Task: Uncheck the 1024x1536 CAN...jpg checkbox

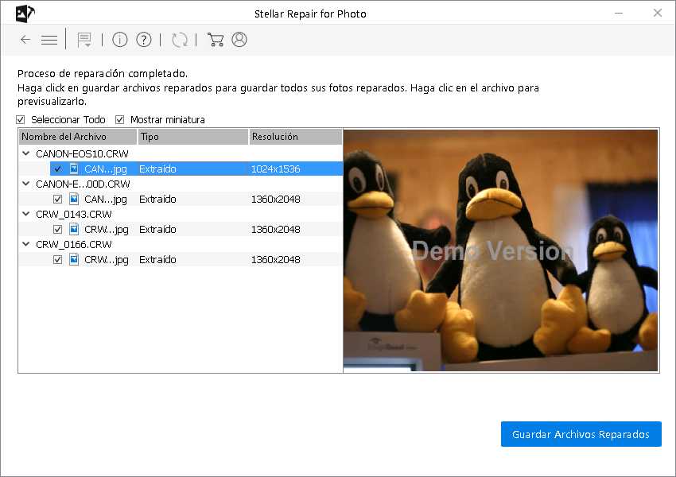Action: click(x=57, y=169)
